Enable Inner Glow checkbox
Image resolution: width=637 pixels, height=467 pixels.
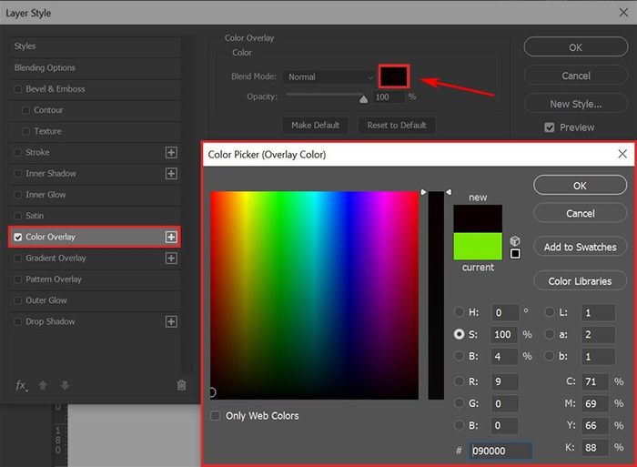tap(18, 195)
